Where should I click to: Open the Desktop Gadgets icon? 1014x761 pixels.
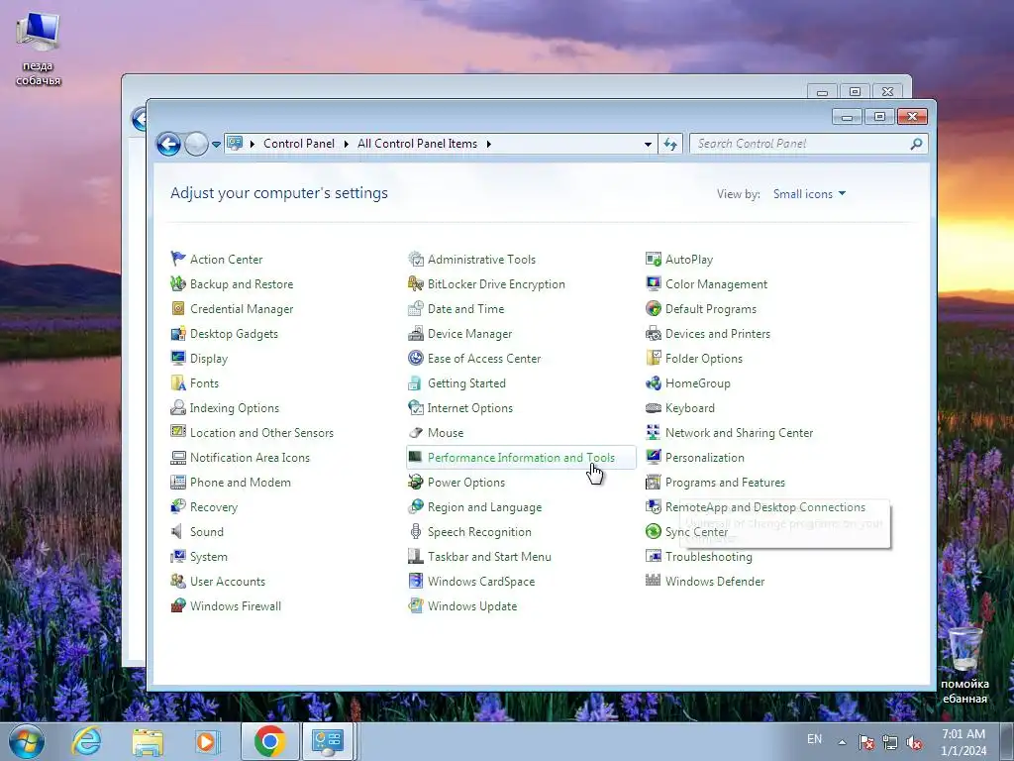[178, 333]
